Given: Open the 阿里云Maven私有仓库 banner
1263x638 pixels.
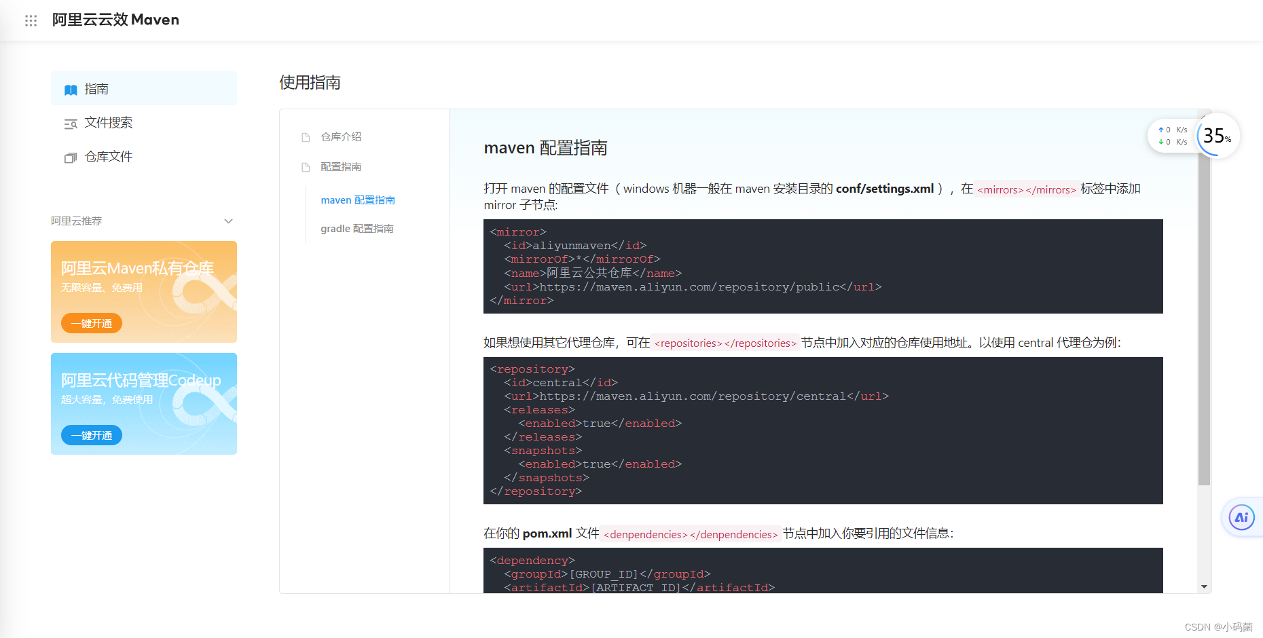Looking at the screenshot, I should point(144,292).
